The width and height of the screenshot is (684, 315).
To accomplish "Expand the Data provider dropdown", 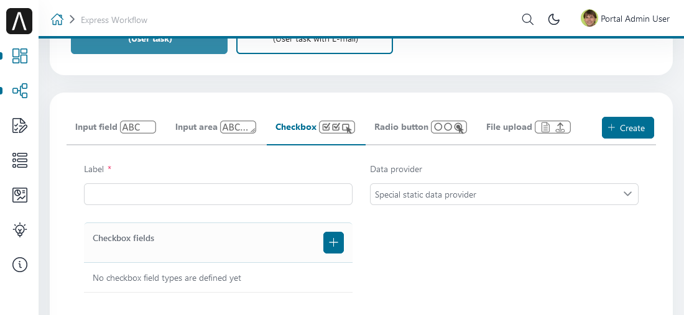I will point(504,194).
